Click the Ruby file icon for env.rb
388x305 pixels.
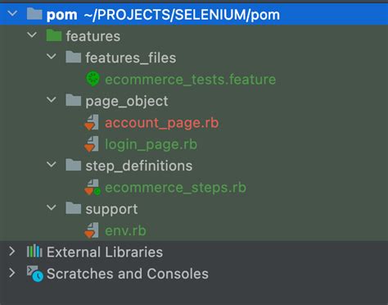[92, 230]
